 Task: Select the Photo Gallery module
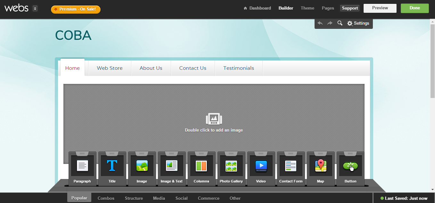point(231,166)
